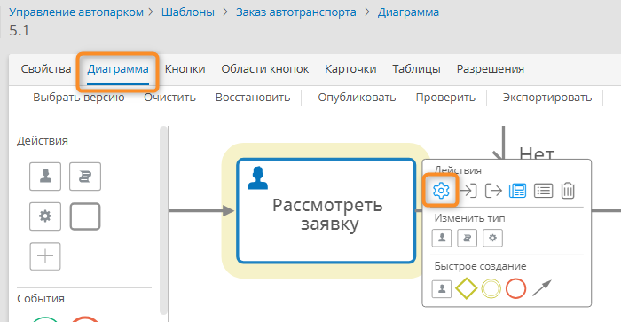Quick-create a red end event circle
The image size is (621, 322).
coord(515,288)
